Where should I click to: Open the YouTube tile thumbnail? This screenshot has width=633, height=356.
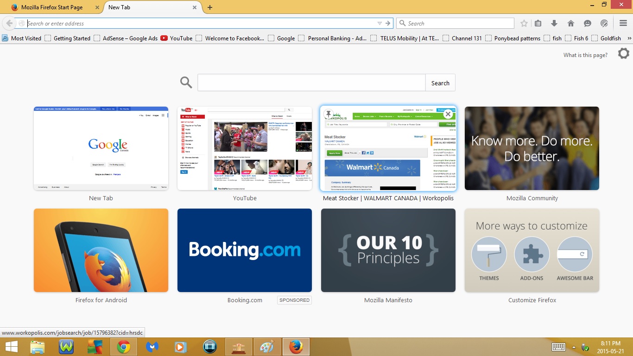pos(245,148)
